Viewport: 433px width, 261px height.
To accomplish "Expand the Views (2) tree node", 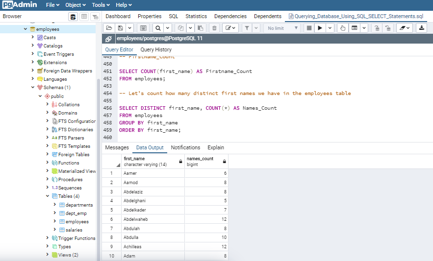I will [x=48, y=255].
